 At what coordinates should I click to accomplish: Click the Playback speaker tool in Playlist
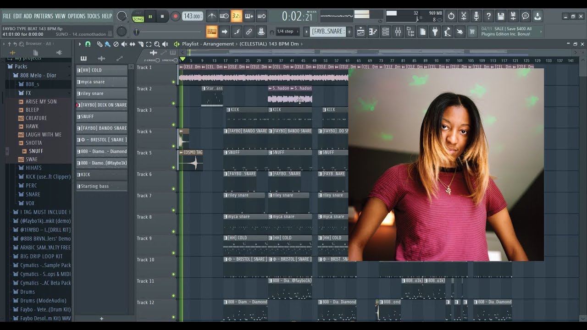pos(165,44)
